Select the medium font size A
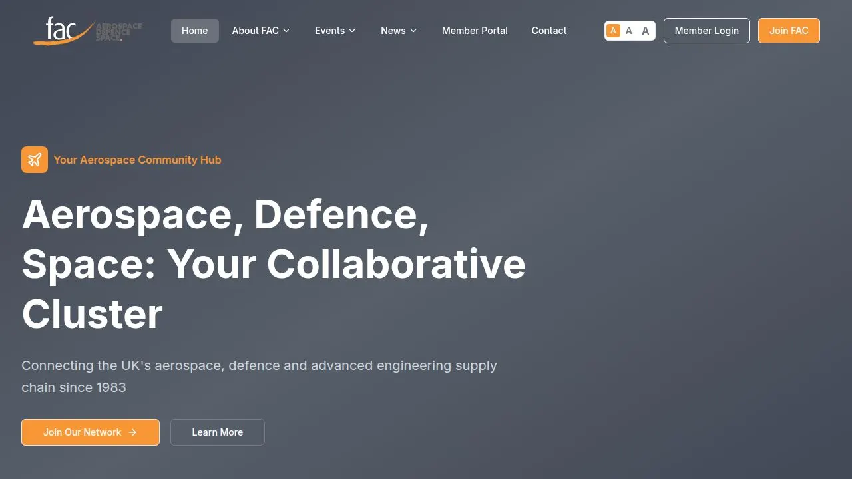This screenshot has width=852, height=479. tap(629, 31)
